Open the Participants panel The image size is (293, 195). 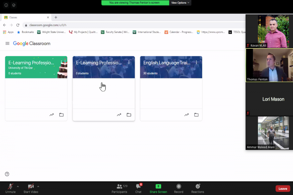point(119,187)
